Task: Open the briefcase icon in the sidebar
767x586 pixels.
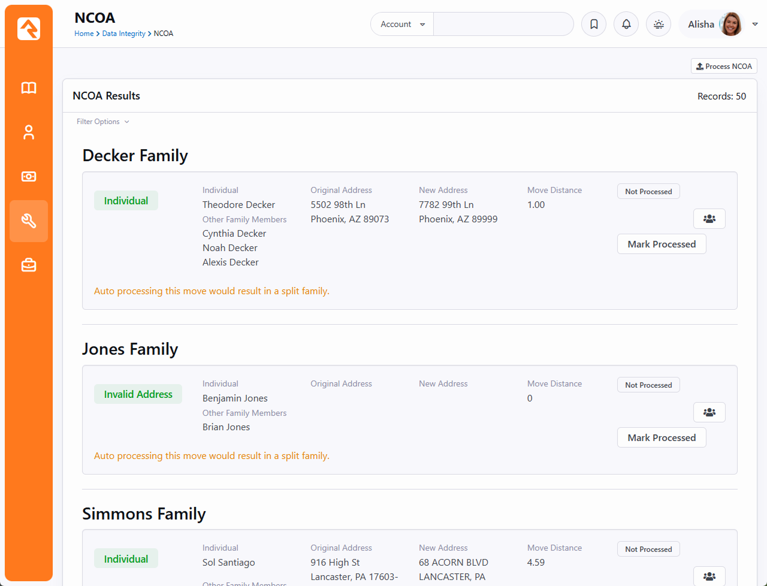Action: (x=29, y=265)
